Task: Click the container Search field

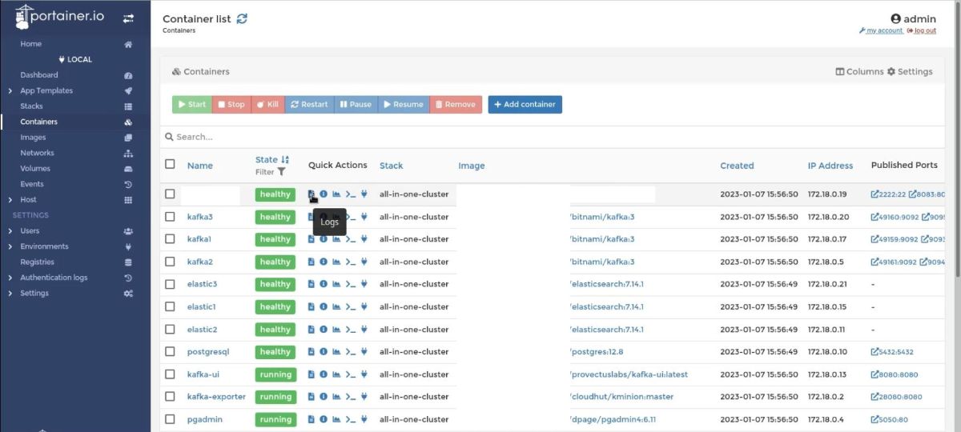Action: tap(480, 137)
